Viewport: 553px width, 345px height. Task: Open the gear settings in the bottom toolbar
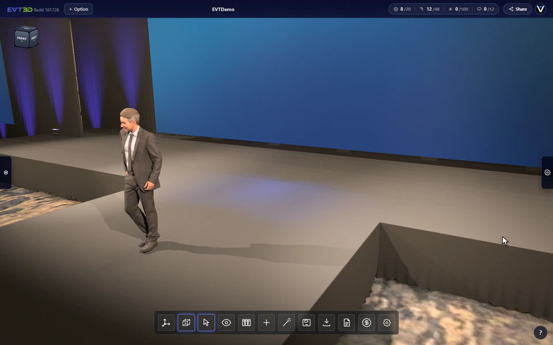(x=387, y=323)
